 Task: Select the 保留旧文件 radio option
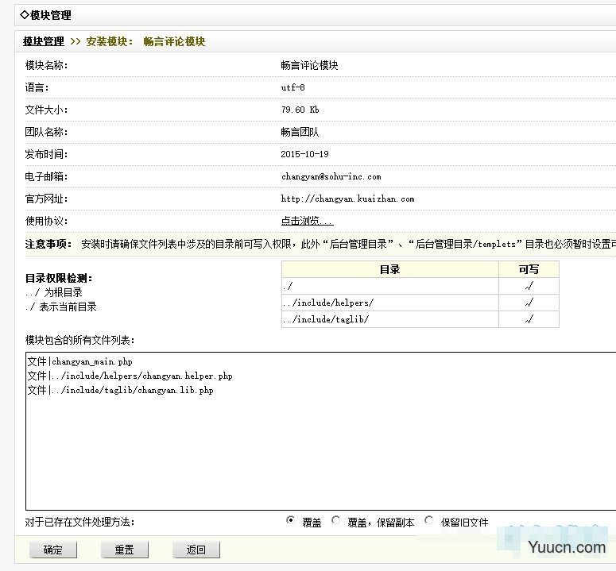[429, 521]
